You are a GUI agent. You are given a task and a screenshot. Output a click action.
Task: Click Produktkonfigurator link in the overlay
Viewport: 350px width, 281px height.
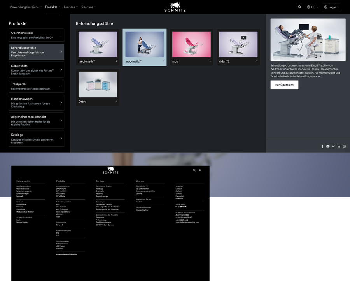[x=103, y=223]
